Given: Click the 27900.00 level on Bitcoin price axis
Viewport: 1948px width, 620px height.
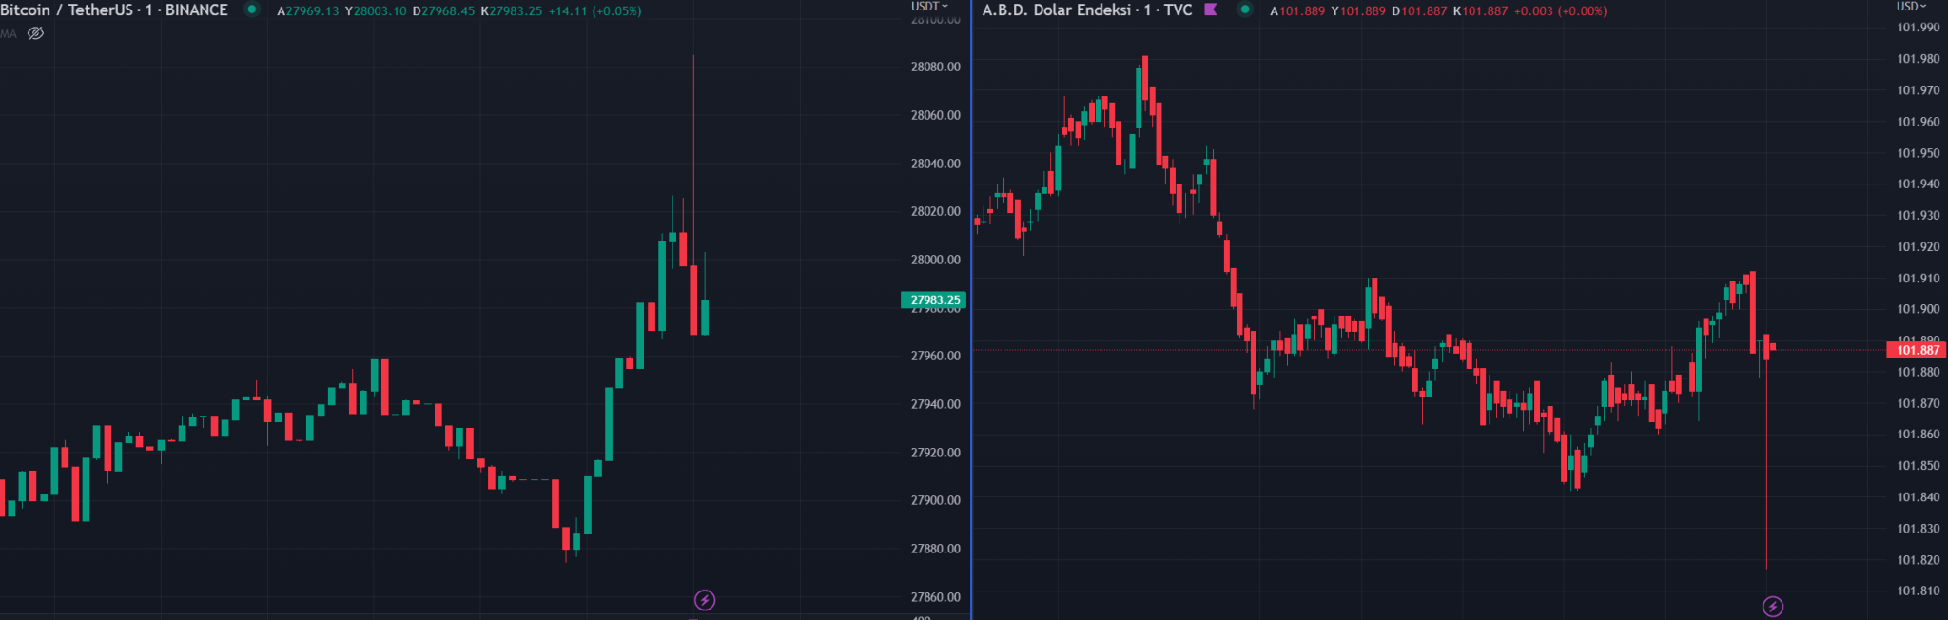Looking at the screenshot, I should 935,500.
